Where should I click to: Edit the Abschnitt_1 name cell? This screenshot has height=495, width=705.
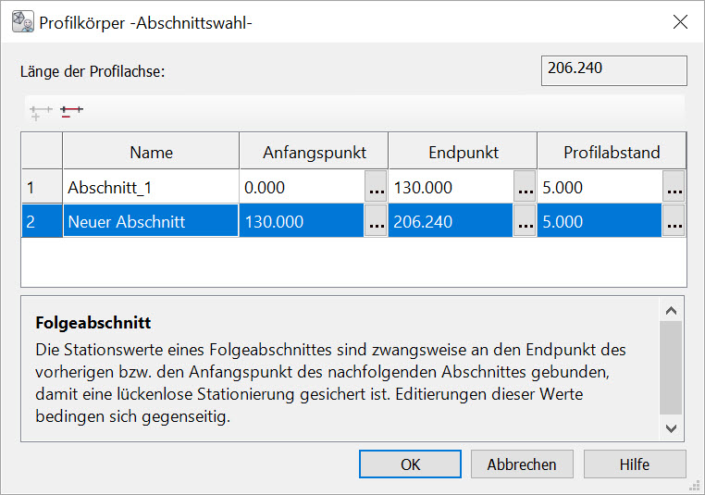click(151, 188)
